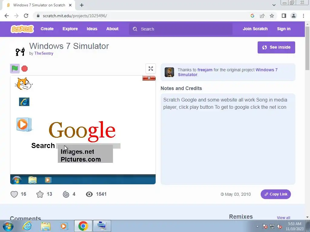This screenshot has width=310, height=232.
Task: Open Chrome three-dot menu
Action: (303, 16)
